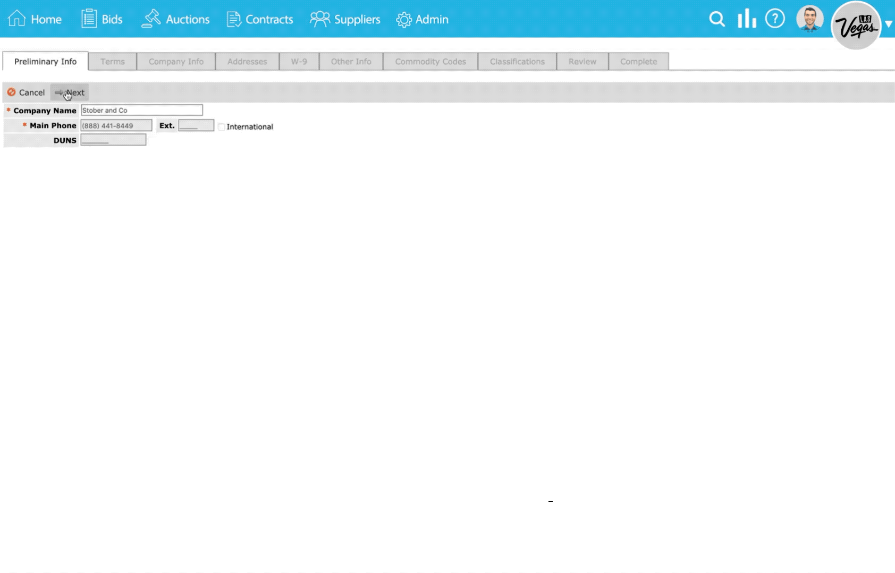Image resolution: width=895 pixels, height=573 pixels.
Task: Open the Auctions gavel icon
Action: (151, 19)
